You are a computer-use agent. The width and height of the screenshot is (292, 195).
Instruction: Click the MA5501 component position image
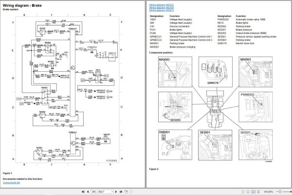(255, 72)
